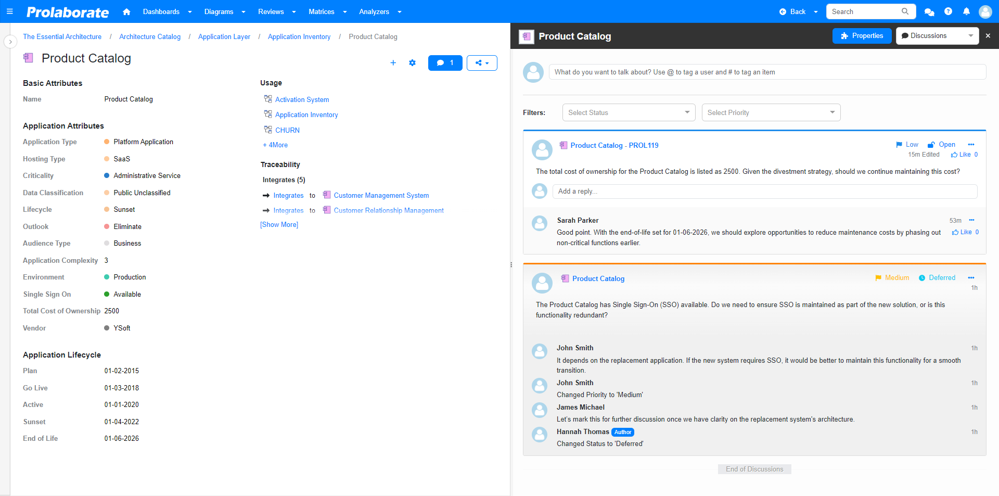The height and width of the screenshot is (496, 999).
Task: Open the Select Priority filter dropdown
Action: click(x=771, y=112)
